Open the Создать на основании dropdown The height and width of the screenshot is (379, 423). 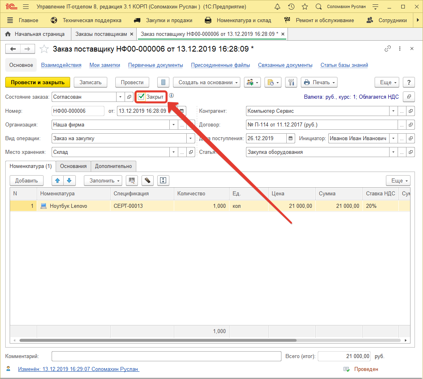207,82
